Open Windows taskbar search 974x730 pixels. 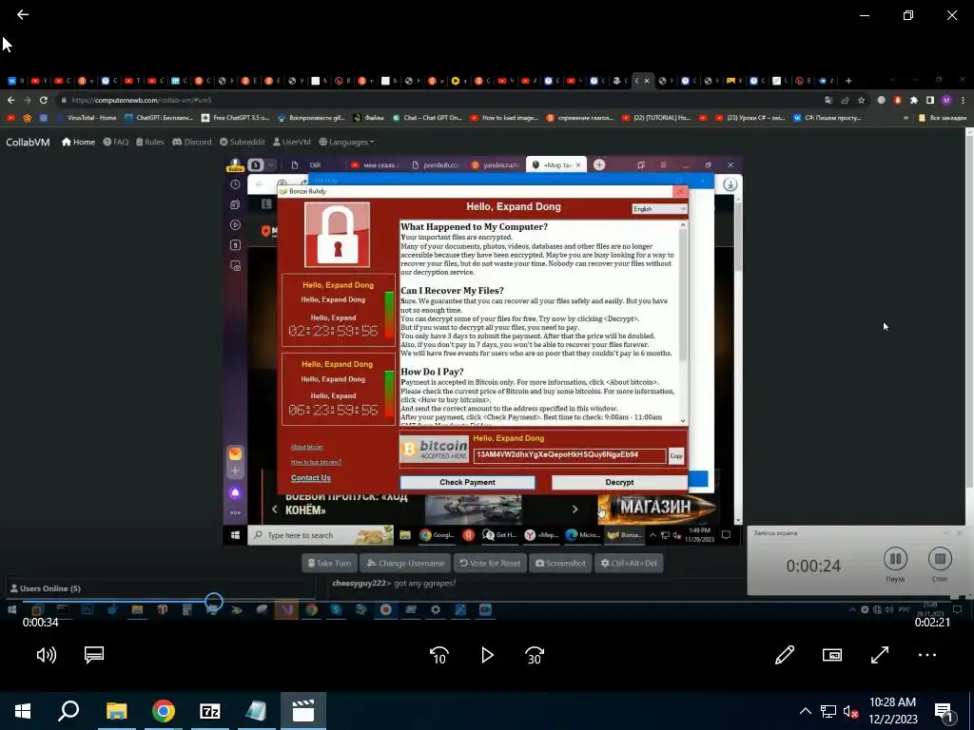pyautogui.click(x=68, y=711)
